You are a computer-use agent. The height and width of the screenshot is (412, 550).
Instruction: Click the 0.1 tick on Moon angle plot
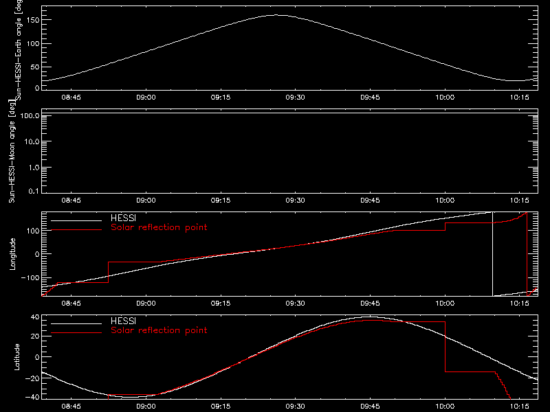tap(34, 191)
